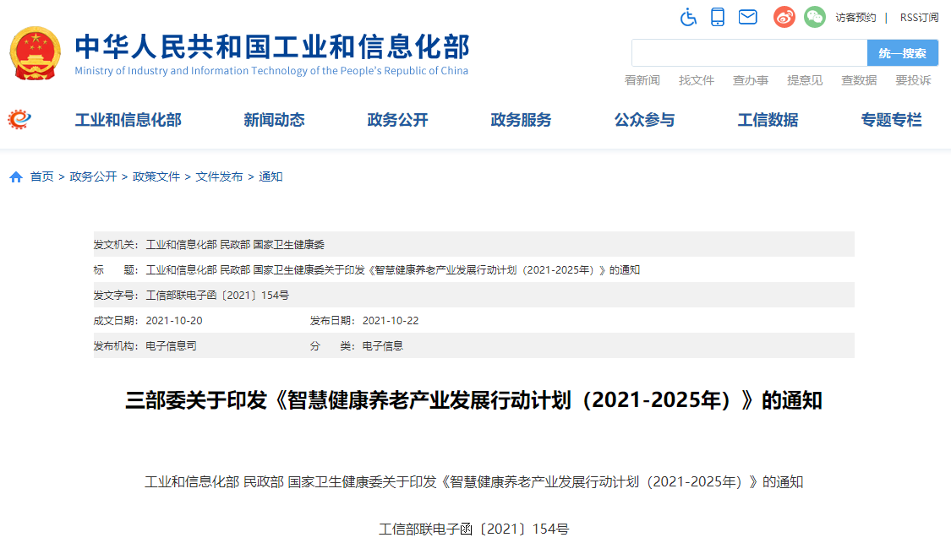Open the 工业和信息化部 nav menu
This screenshot has width=951, height=543.
pyautogui.click(x=128, y=120)
